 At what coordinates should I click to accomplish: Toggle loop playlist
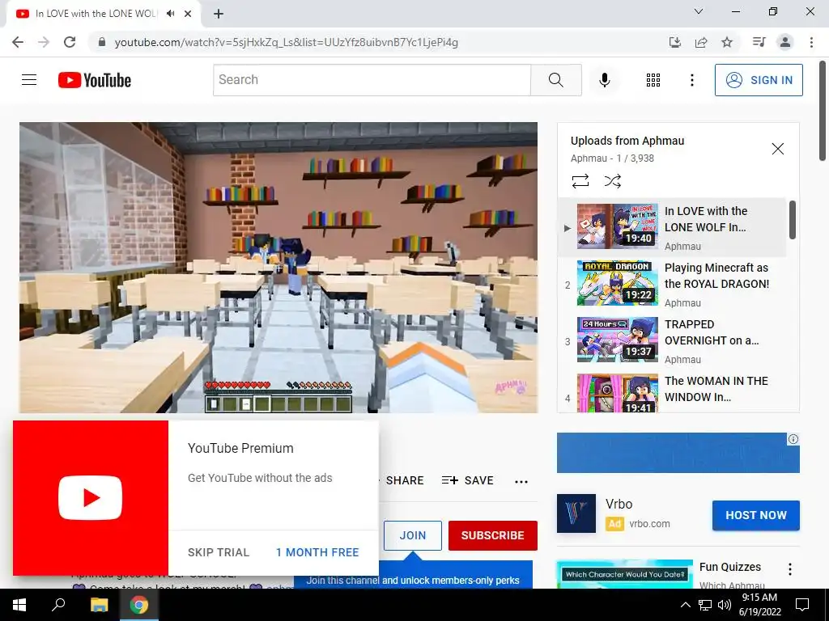pyautogui.click(x=580, y=181)
